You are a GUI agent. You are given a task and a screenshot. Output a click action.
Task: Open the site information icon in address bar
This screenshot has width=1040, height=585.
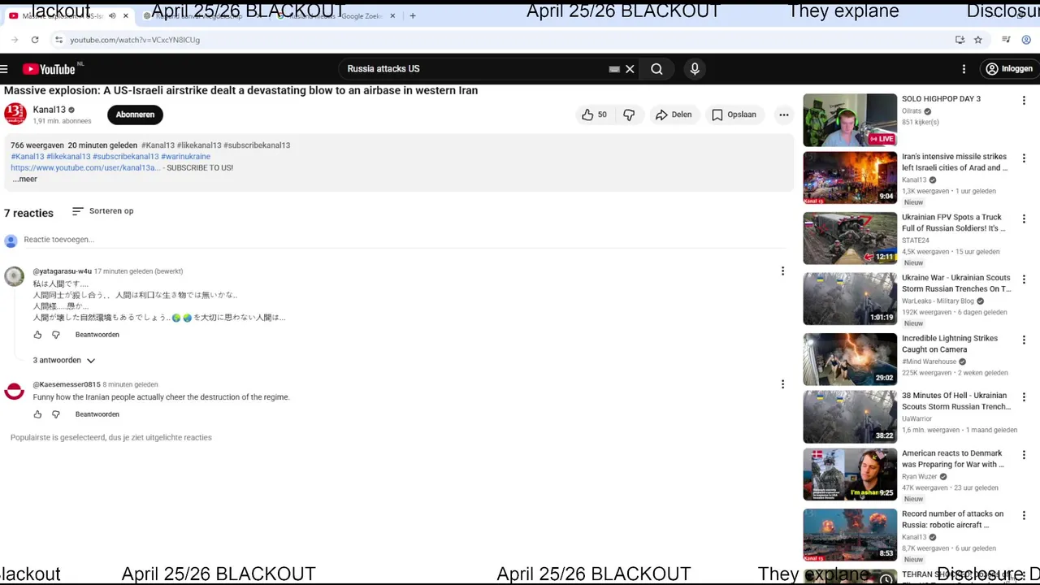[x=58, y=40]
